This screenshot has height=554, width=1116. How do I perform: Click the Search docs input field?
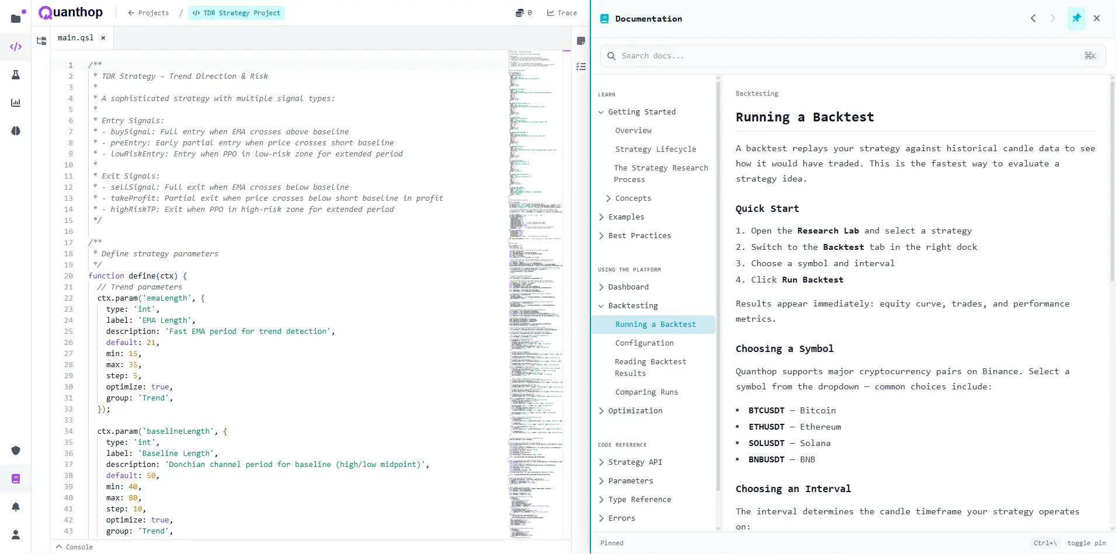(853, 56)
